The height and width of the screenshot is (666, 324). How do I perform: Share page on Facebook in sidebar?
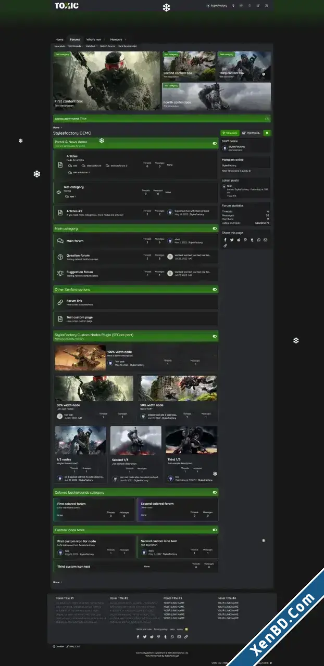tap(225, 240)
